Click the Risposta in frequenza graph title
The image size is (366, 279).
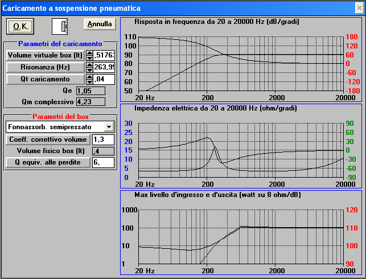[x=217, y=22]
